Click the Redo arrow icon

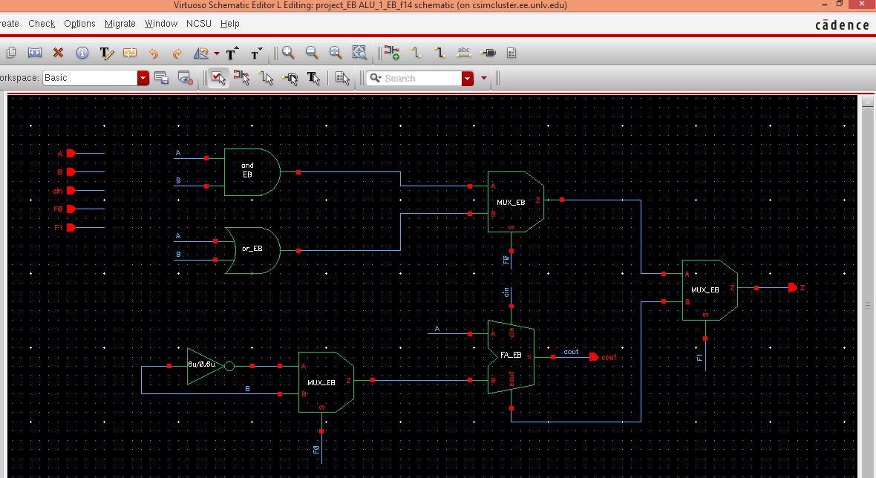point(177,53)
